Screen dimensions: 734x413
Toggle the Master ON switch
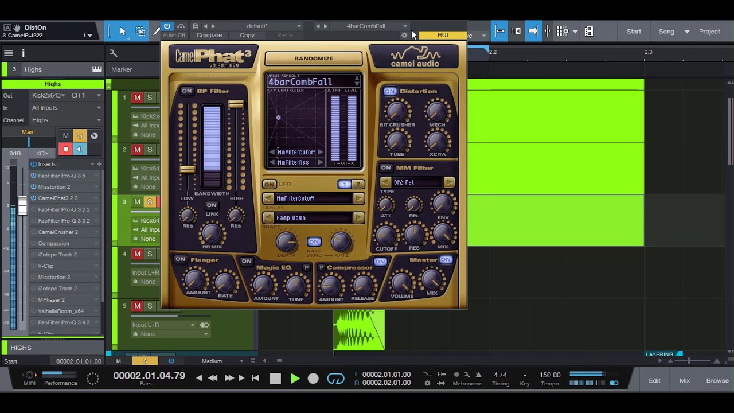coord(446,260)
